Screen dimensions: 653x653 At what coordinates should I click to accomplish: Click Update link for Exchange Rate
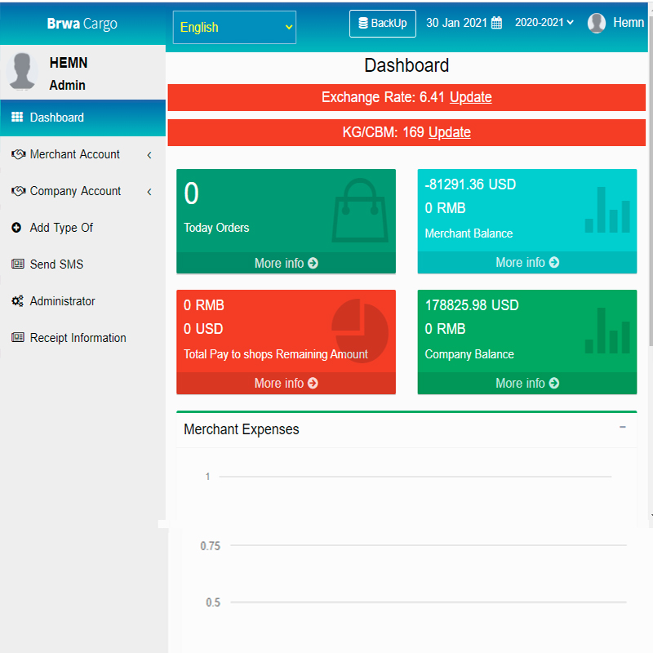pos(470,97)
